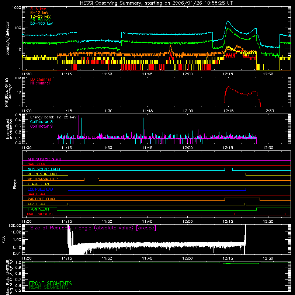
Task: Click the 0.5 y-axis value of the modulation panel
Action: coord(18,115)
